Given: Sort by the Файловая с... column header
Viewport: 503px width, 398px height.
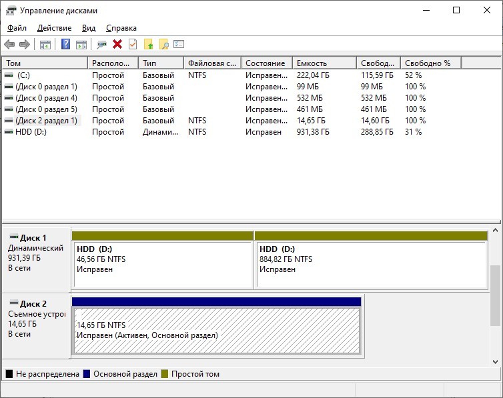Looking at the screenshot, I should pos(213,63).
